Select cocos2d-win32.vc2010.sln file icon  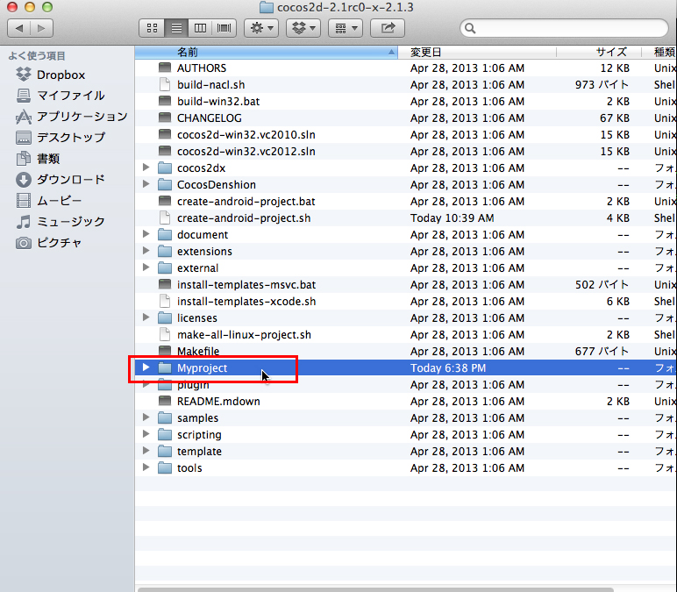[165, 134]
